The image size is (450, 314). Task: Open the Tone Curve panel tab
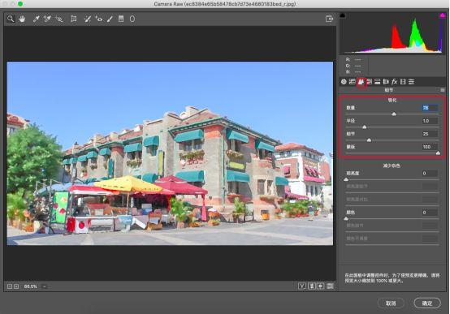point(353,82)
